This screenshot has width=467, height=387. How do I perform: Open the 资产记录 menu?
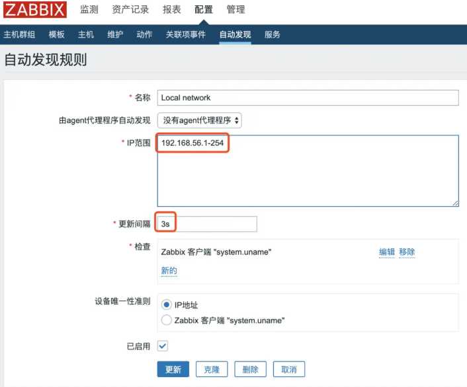(x=130, y=9)
